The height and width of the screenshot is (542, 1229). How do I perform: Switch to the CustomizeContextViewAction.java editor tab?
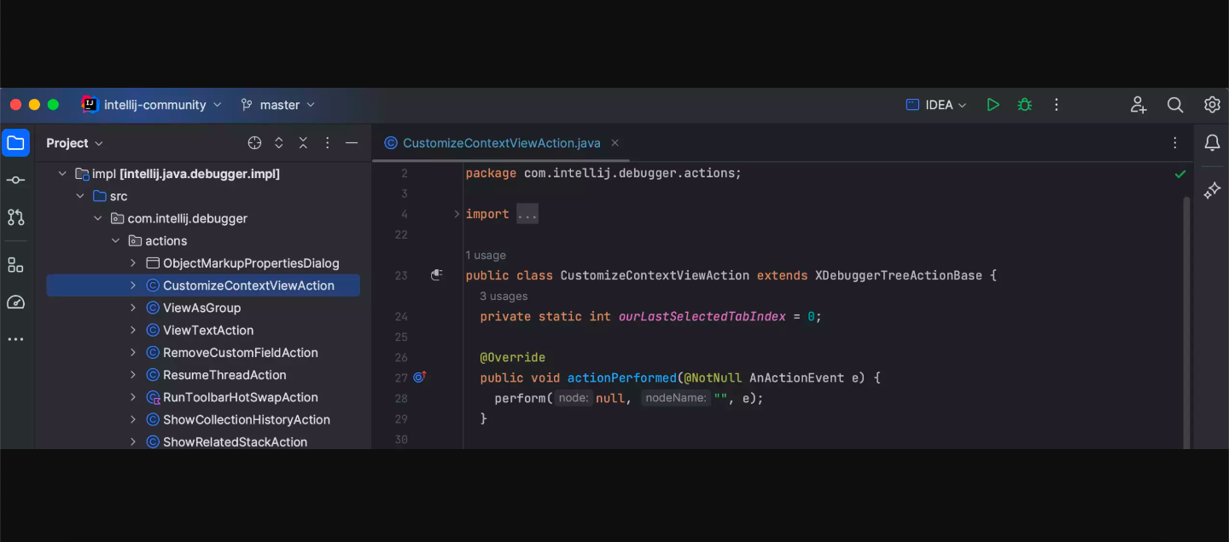click(502, 143)
